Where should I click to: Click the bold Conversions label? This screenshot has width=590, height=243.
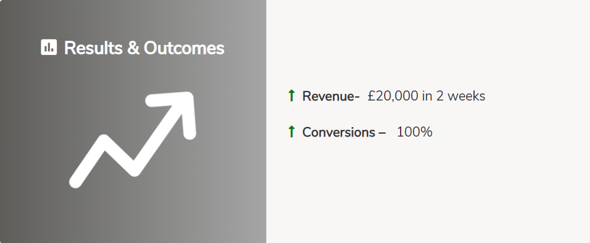coord(338,132)
